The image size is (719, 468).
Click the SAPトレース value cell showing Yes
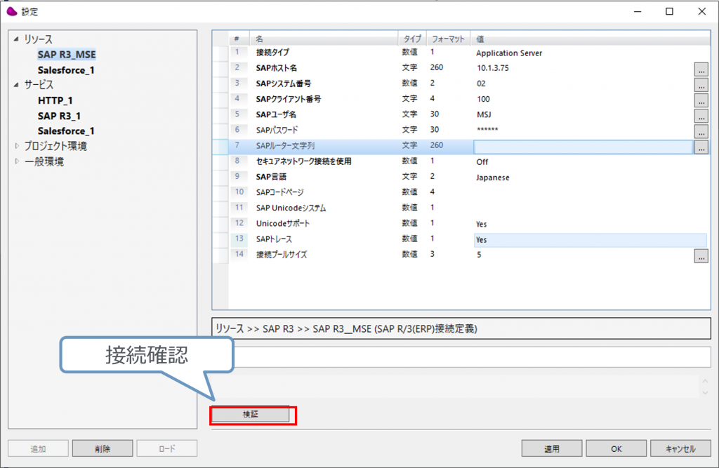click(x=590, y=240)
